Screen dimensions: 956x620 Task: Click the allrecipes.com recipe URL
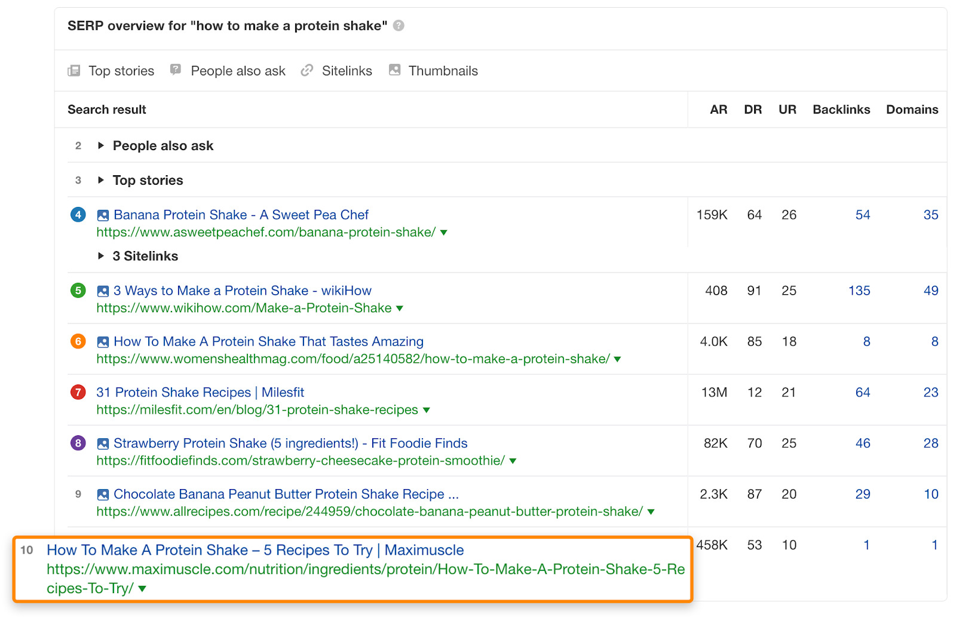(x=370, y=511)
